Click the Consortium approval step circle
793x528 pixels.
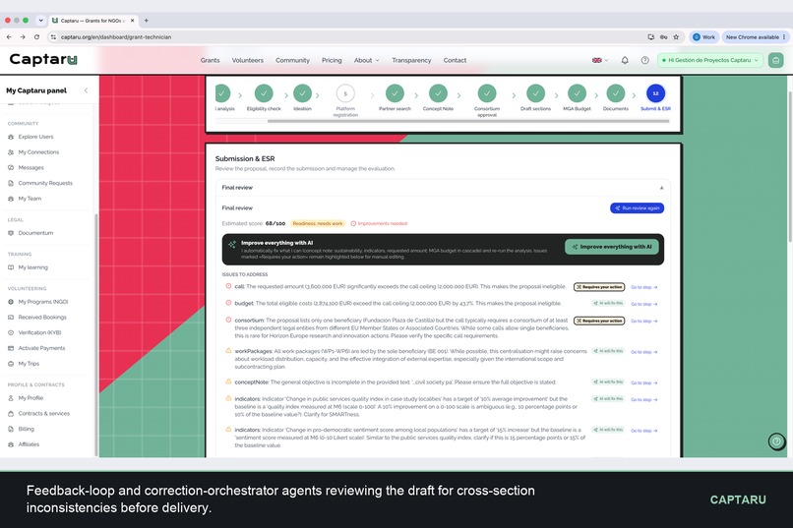(x=487, y=93)
